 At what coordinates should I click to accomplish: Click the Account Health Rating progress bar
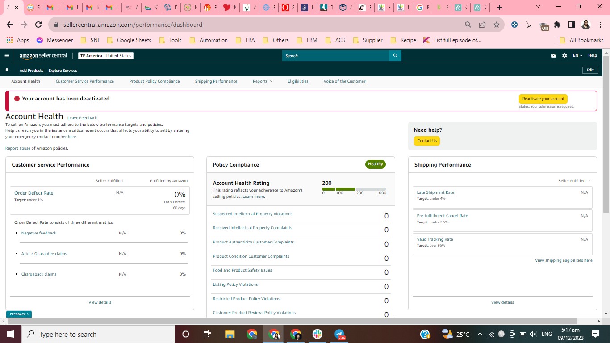(354, 189)
